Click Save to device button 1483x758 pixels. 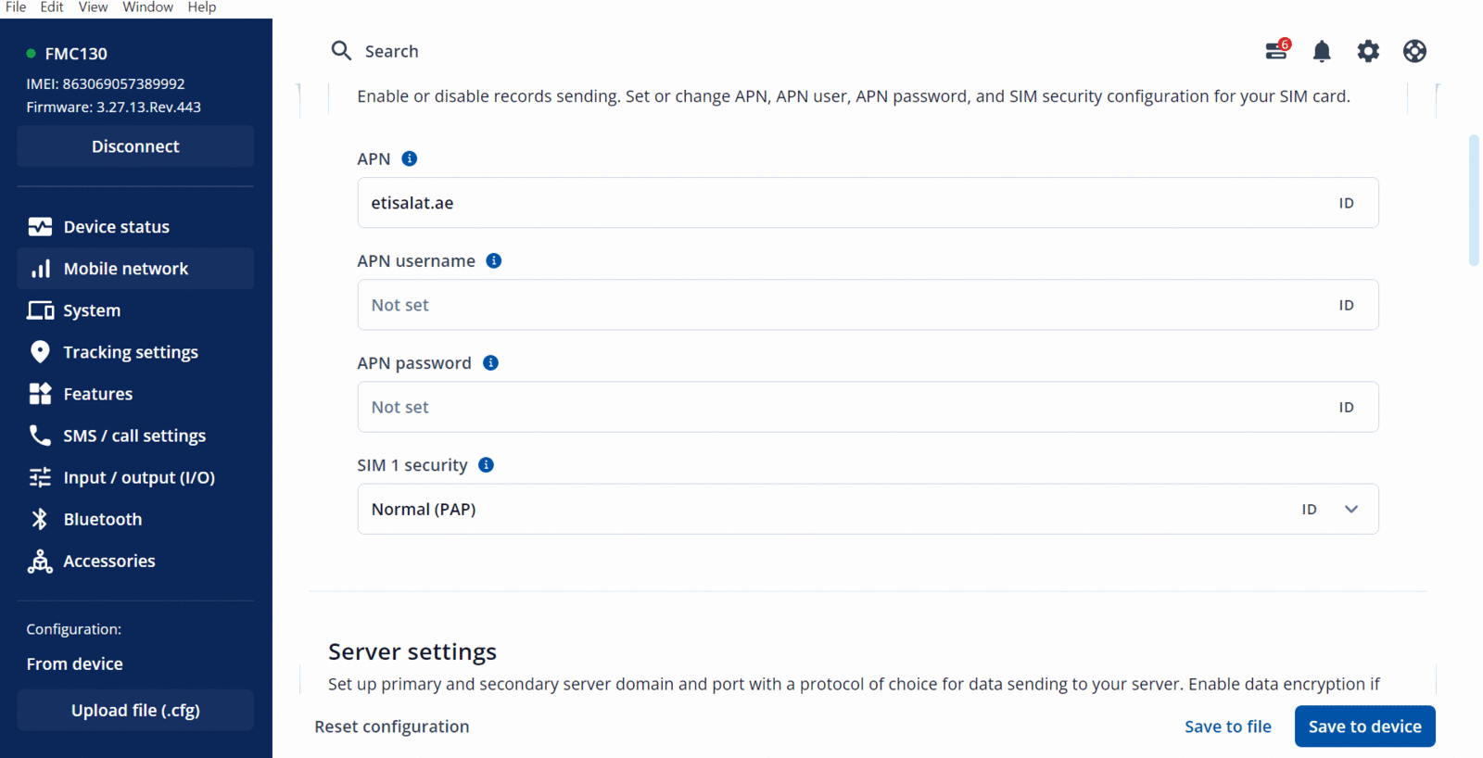click(x=1364, y=727)
